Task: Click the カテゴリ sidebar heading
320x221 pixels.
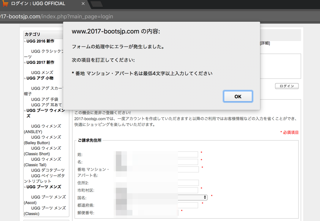Action: pos(32,34)
